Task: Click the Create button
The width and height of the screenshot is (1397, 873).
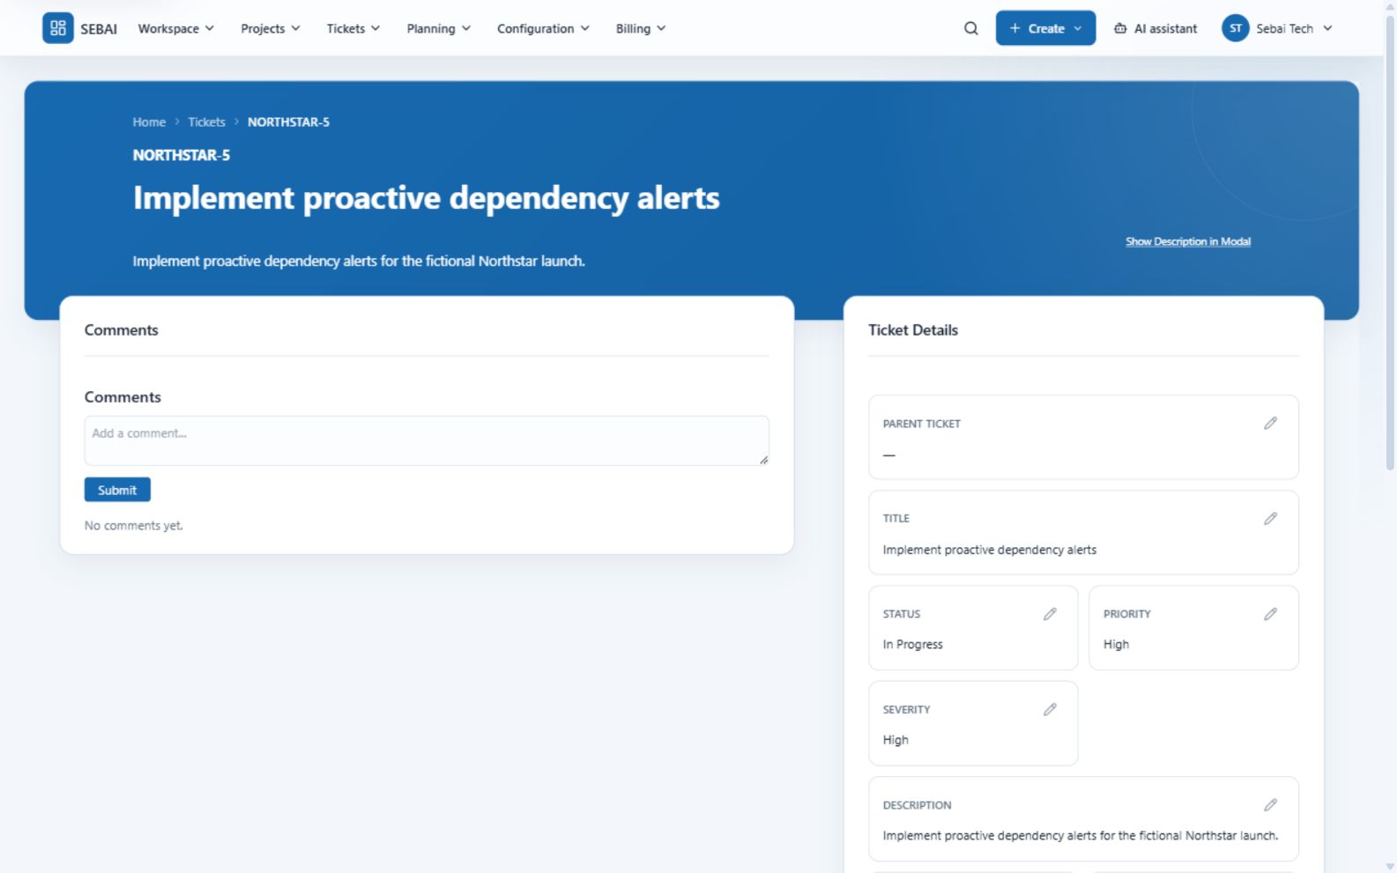Action: click(x=1045, y=28)
